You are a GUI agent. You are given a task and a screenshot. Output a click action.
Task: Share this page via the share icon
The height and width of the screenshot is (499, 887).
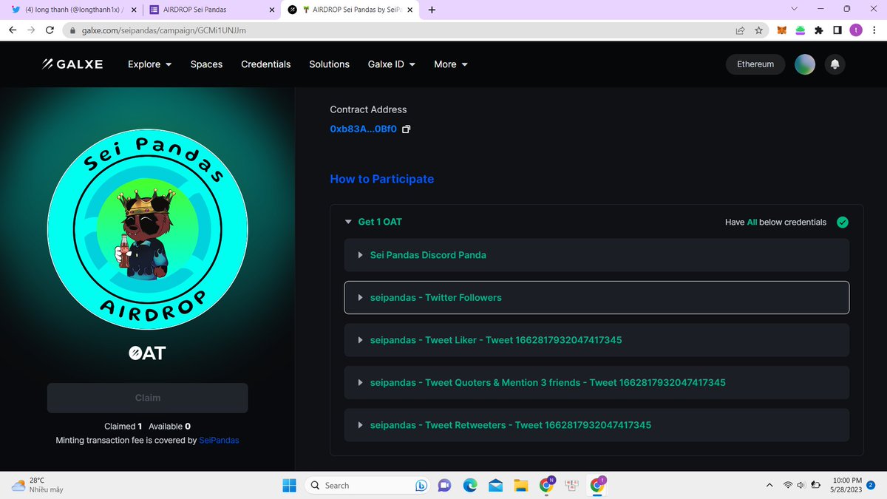(740, 30)
